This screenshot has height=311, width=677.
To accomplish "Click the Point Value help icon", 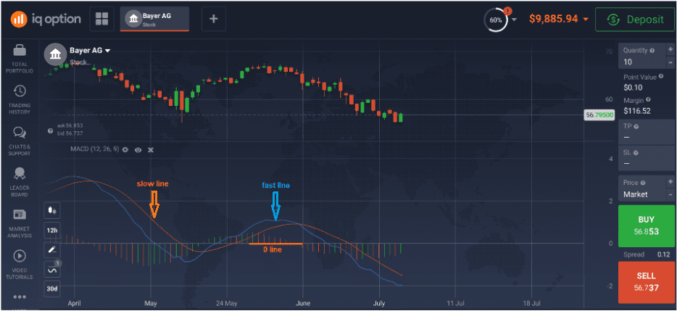I will click(662, 76).
